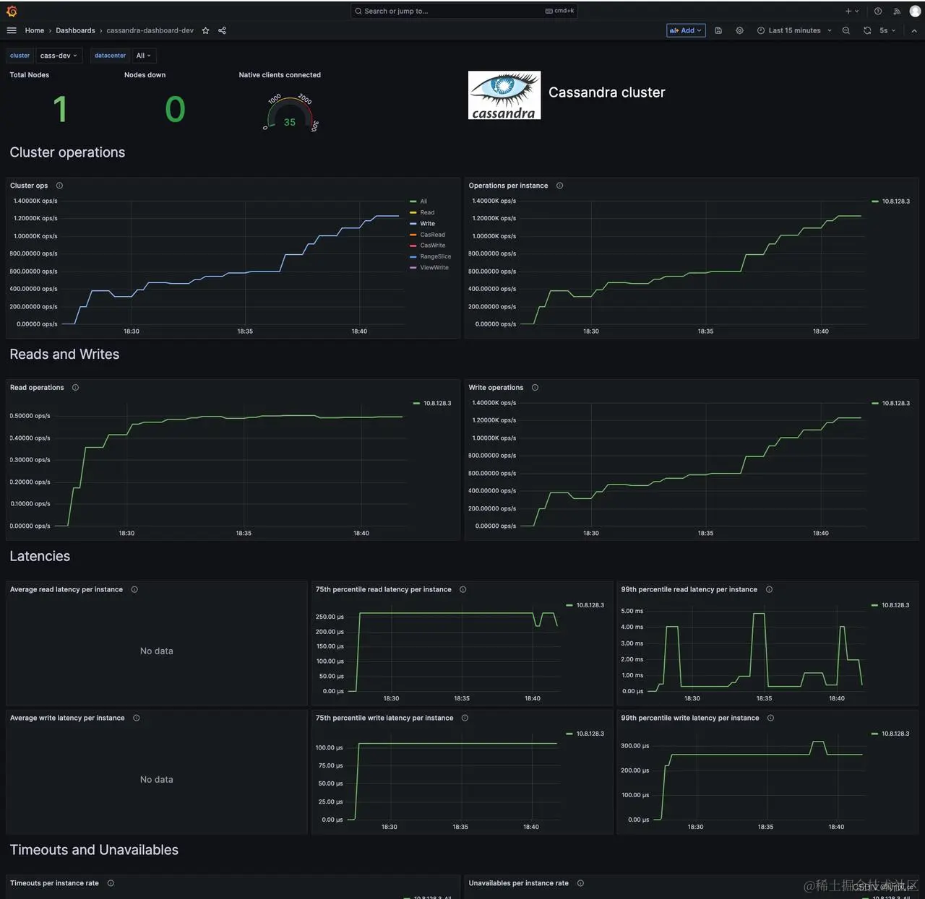Toggle the Write series in legend
Screen dimensions: 925x899
pyautogui.click(x=428, y=223)
